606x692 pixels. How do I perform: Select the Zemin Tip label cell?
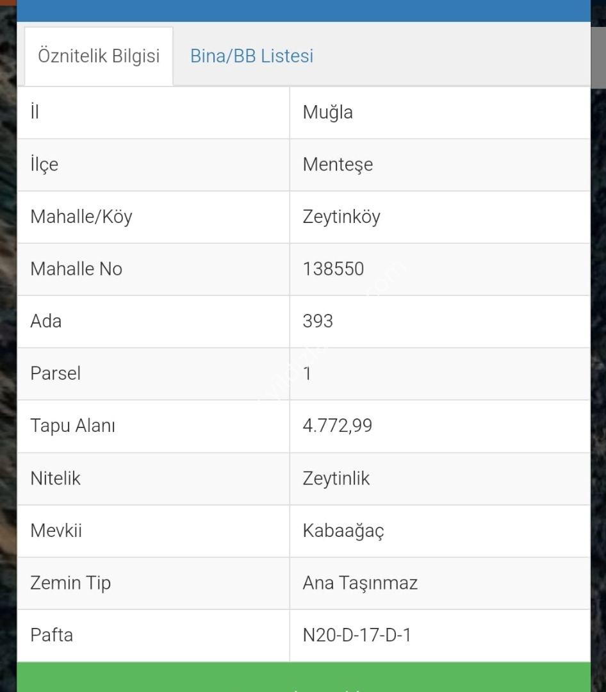(153, 584)
